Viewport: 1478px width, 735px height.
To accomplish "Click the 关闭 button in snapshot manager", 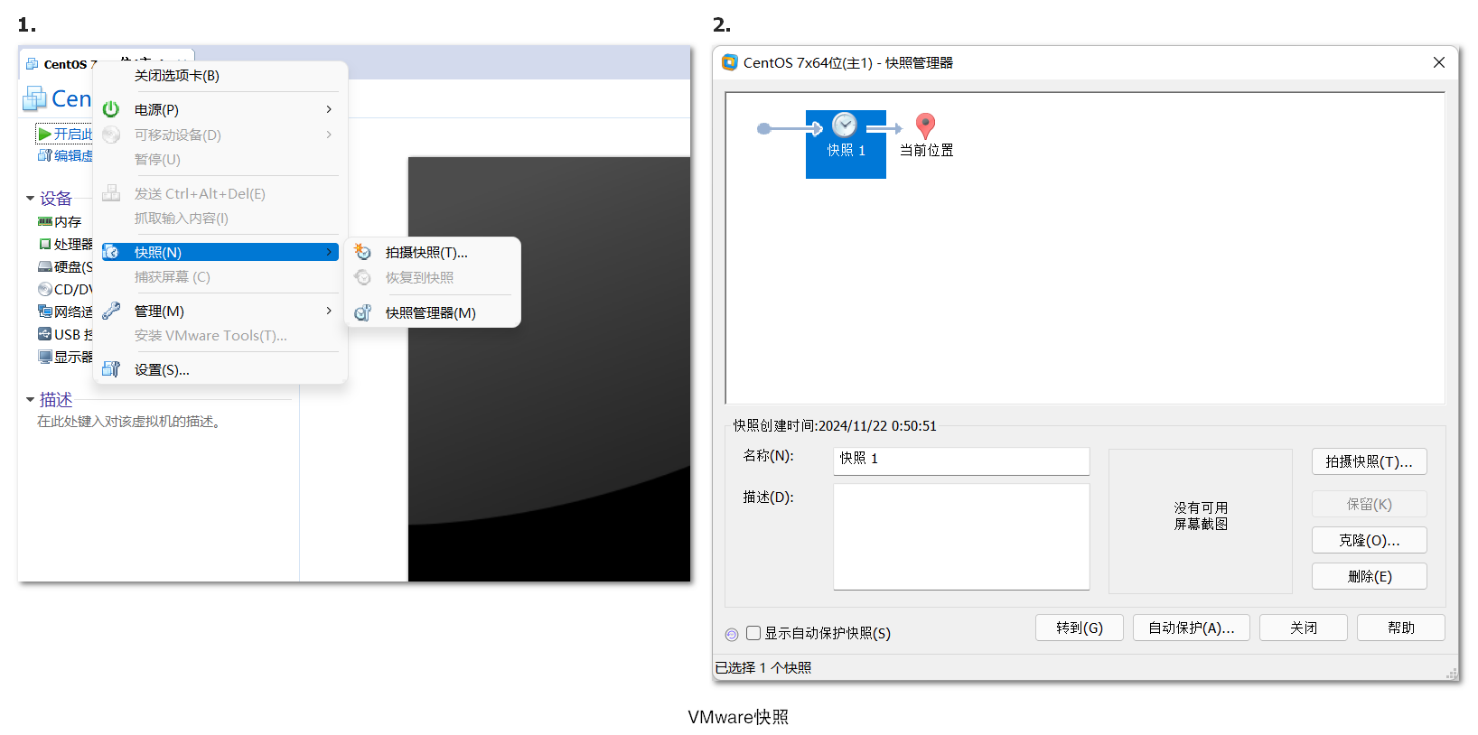I will (x=1303, y=628).
